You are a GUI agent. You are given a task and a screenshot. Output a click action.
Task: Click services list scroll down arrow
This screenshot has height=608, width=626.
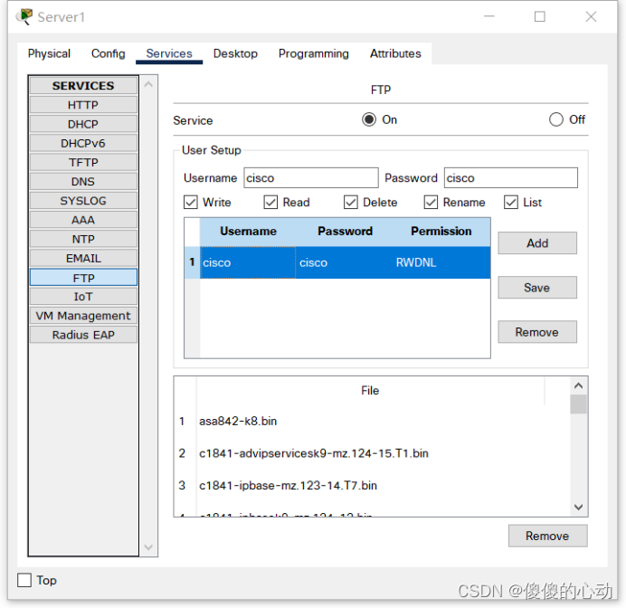(148, 546)
